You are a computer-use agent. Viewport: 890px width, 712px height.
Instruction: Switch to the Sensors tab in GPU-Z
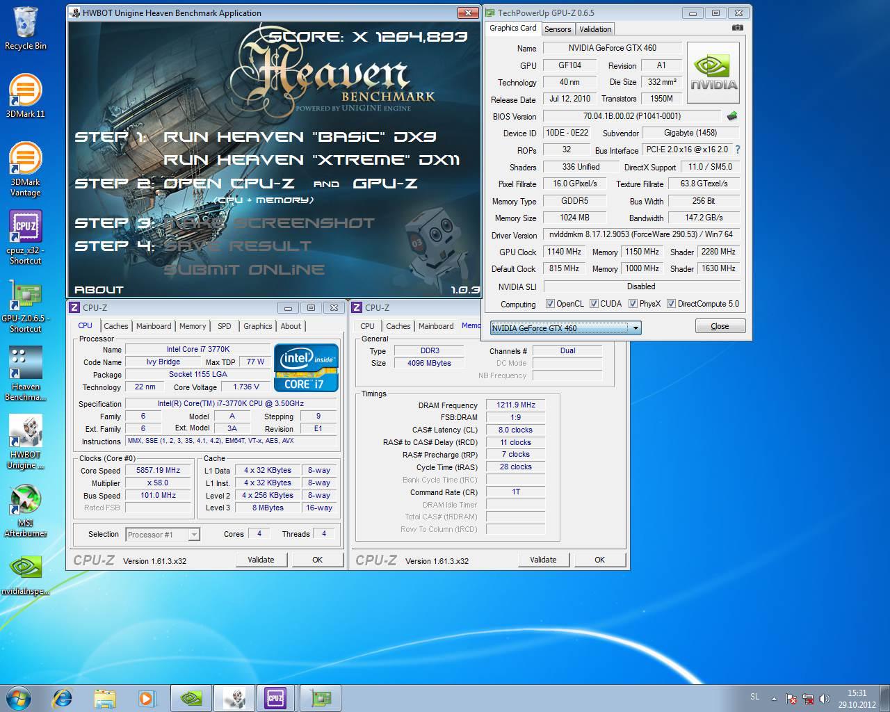(558, 29)
